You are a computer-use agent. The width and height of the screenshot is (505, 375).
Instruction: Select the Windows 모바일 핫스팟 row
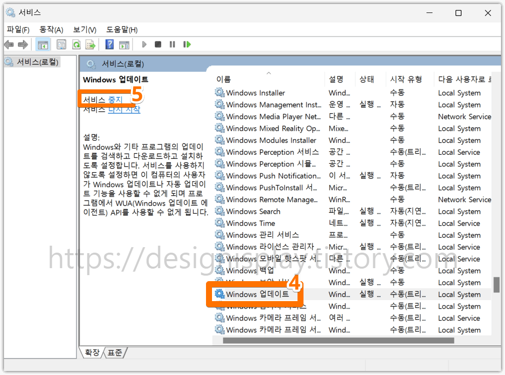click(352, 259)
